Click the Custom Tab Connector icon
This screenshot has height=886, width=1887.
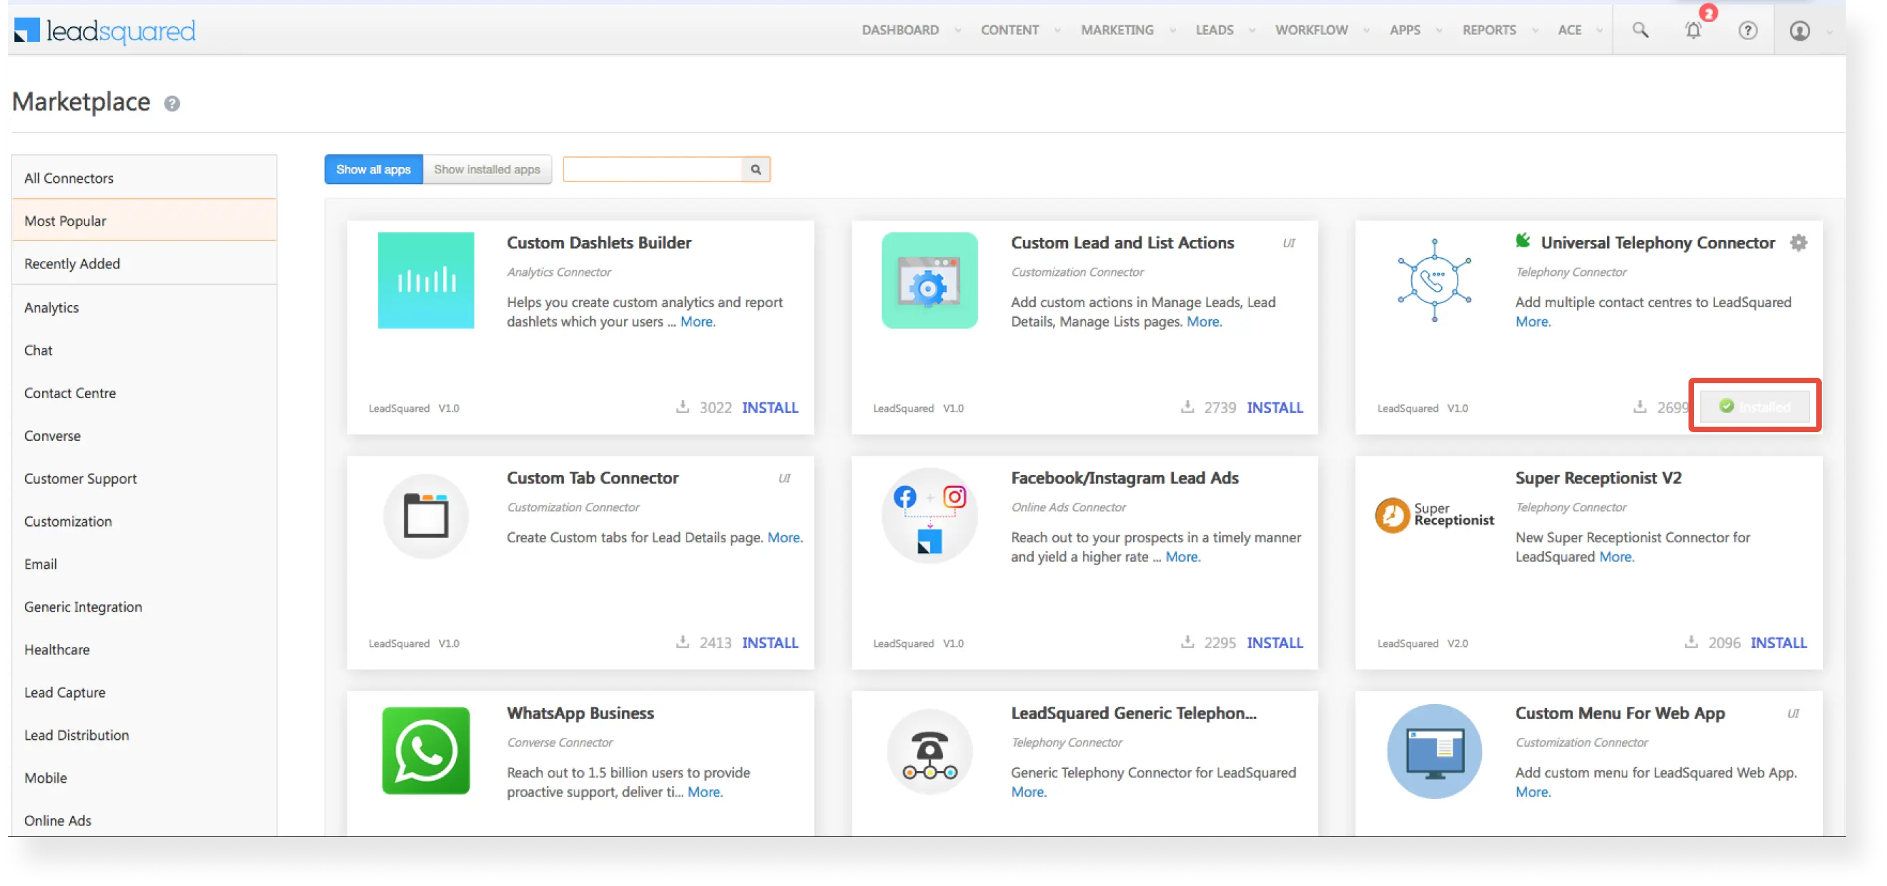click(426, 516)
